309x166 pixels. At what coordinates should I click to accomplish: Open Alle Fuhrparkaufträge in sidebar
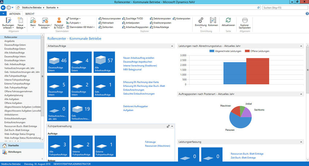click(x=15, y=76)
